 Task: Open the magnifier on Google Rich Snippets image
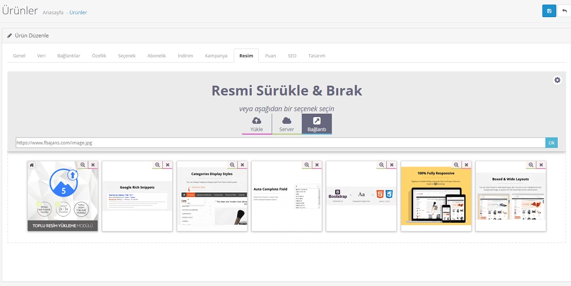156,165
